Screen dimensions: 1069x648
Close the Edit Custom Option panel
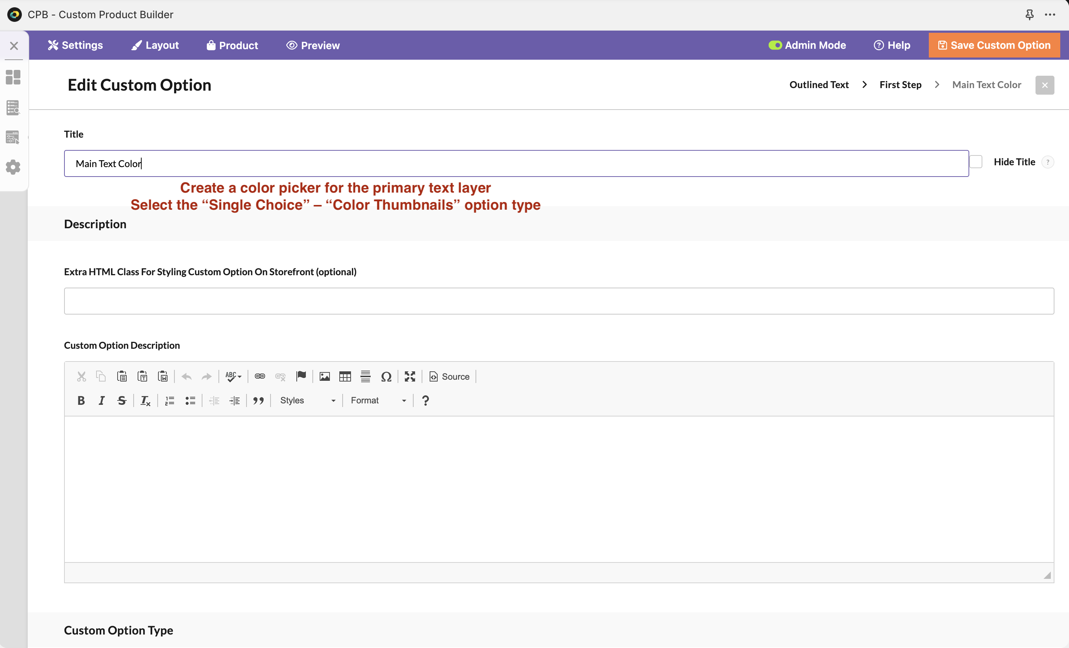click(1045, 85)
